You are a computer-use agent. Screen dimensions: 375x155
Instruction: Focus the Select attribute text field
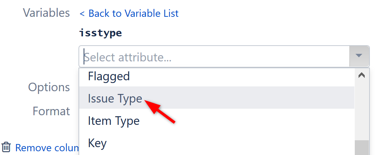pyautogui.click(x=213, y=57)
